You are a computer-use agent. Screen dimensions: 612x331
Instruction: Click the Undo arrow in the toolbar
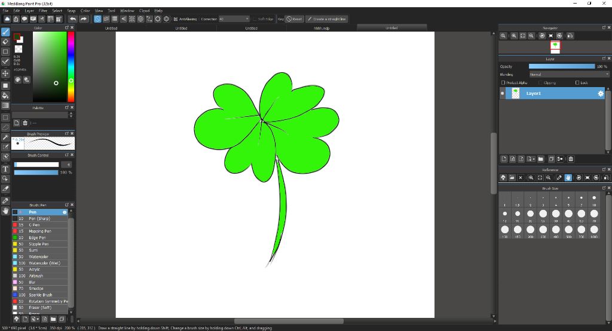coord(73,18)
